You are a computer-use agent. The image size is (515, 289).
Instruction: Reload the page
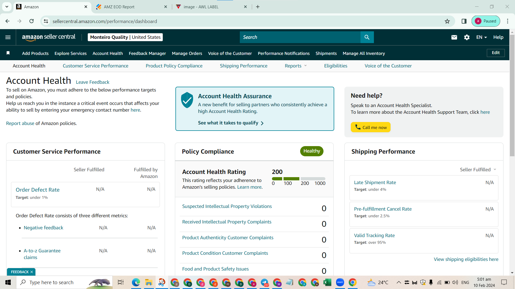(31, 21)
